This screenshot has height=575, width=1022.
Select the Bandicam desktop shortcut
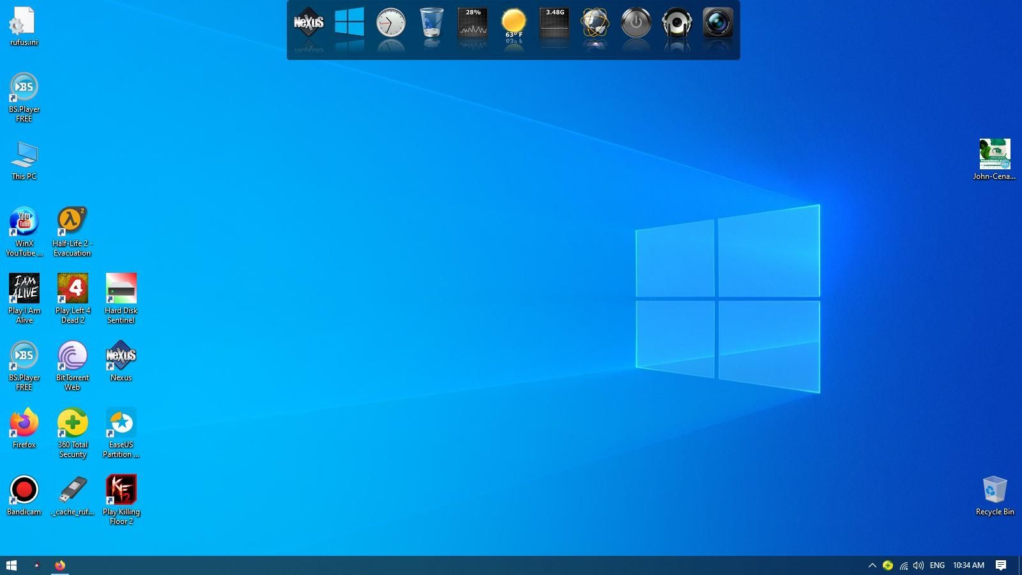24,495
